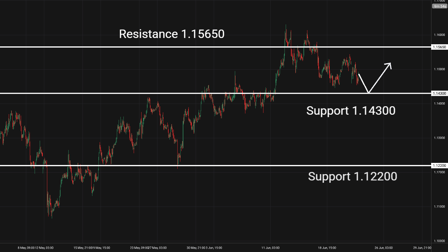Click the 9m 54s candle countdown badge
This screenshot has height=252, width=448.
click(440, 6)
